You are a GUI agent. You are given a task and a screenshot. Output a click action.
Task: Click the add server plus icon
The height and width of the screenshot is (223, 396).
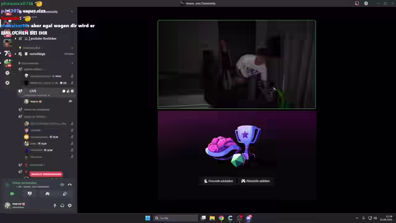coord(7,73)
